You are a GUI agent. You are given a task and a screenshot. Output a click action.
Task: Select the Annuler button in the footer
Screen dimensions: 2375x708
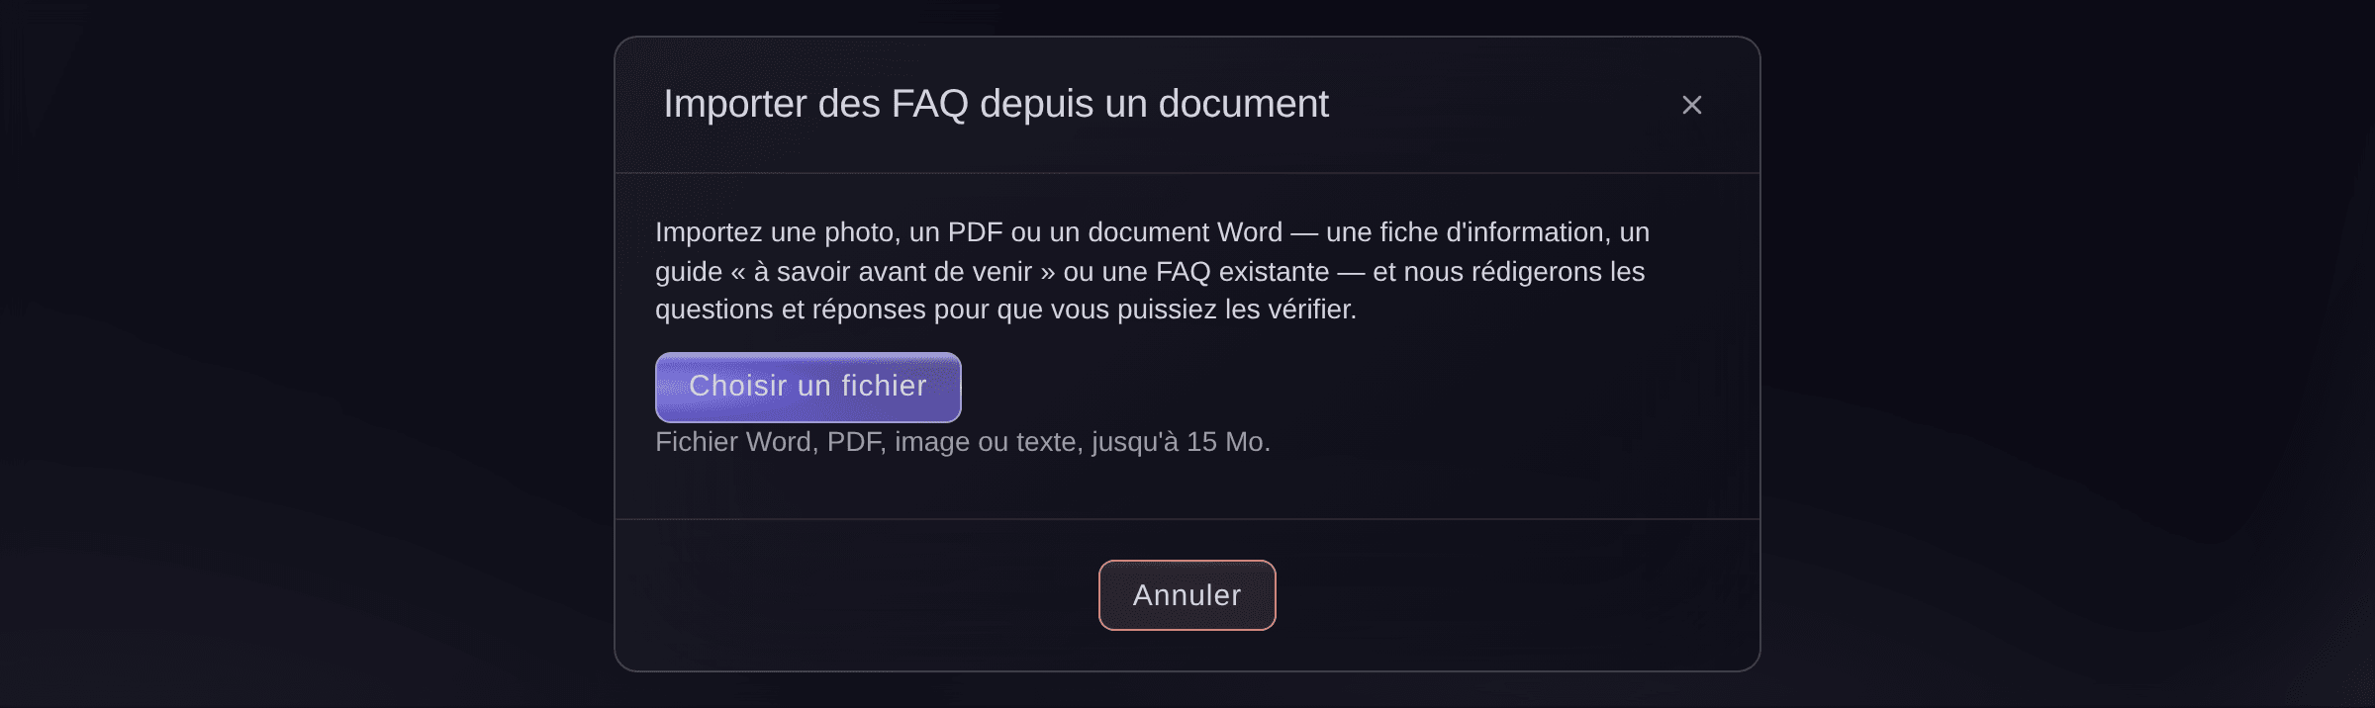[1187, 595]
